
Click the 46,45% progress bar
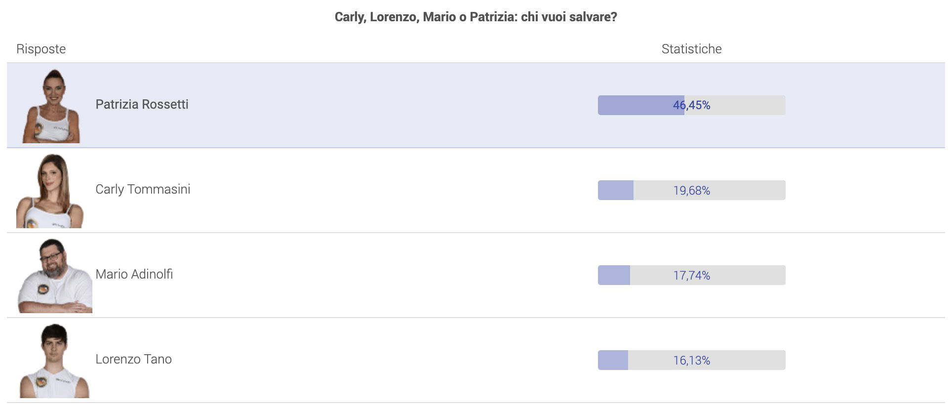coord(691,105)
